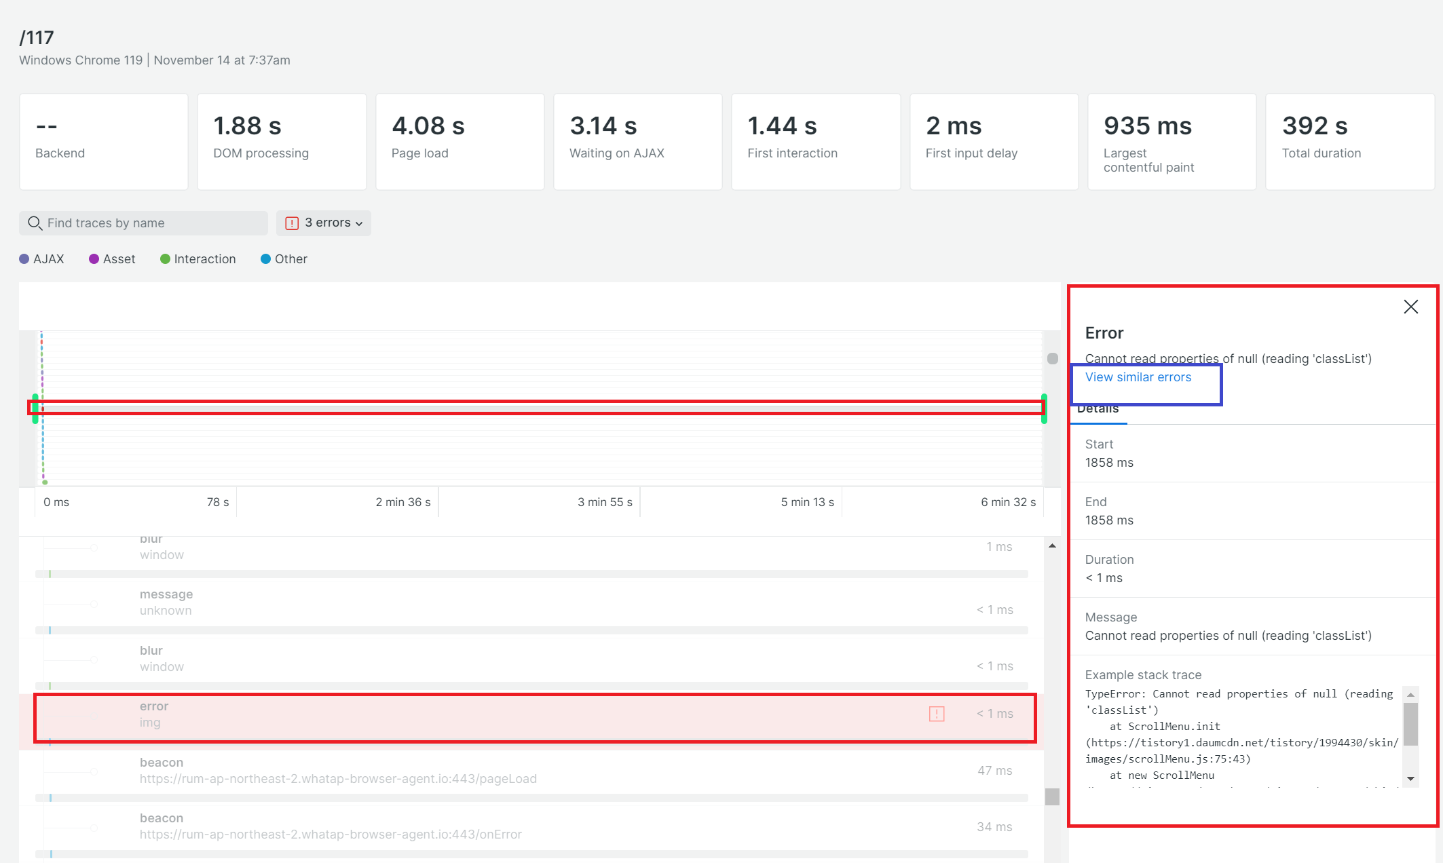The image size is (1443, 863).
Task: Focus the Find traces by name field
Action: click(x=149, y=223)
